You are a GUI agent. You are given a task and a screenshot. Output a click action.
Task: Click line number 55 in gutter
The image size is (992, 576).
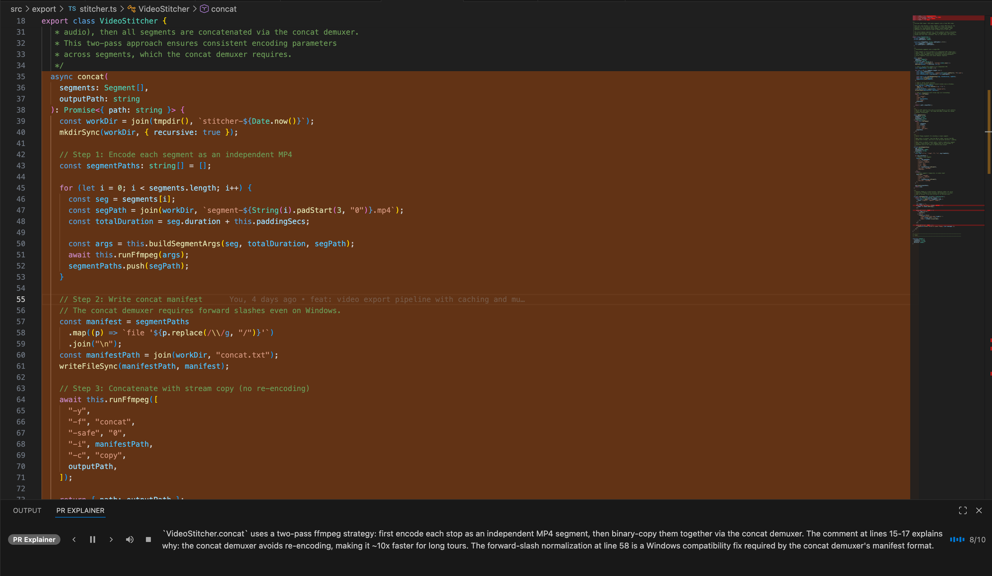coord(20,299)
